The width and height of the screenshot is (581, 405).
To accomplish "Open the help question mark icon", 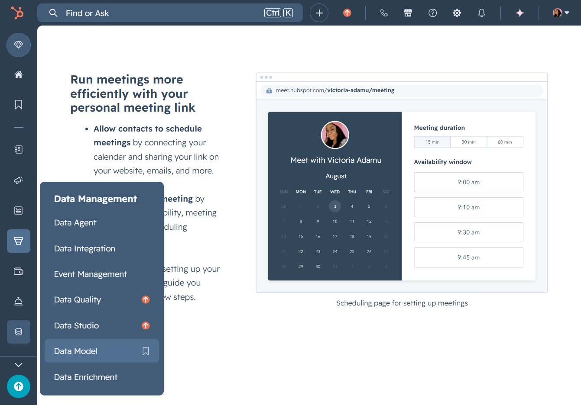I will click(432, 13).
